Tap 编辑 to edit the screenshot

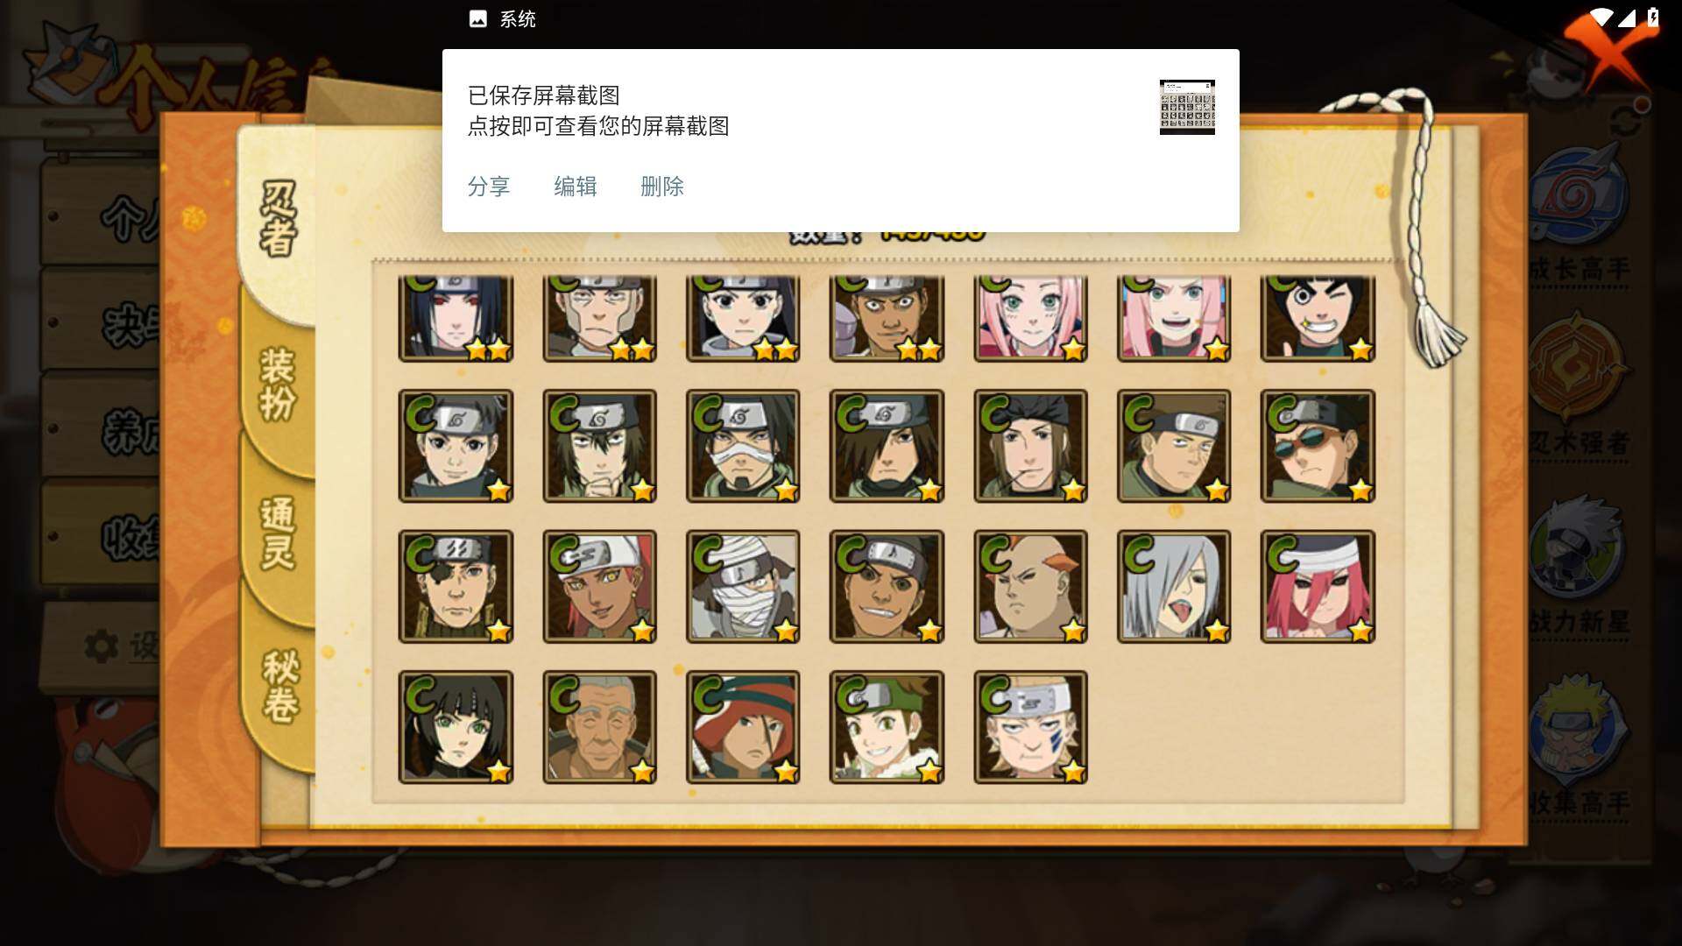(576, 187)
